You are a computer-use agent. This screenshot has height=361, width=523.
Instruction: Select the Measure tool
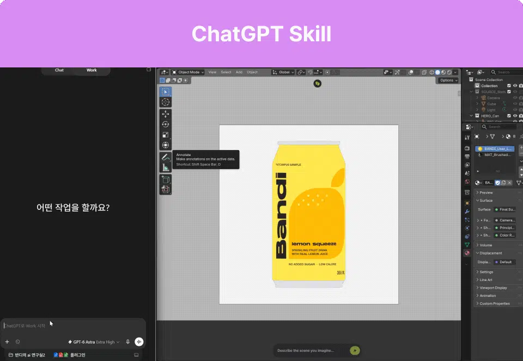click(x=166, y=167)
